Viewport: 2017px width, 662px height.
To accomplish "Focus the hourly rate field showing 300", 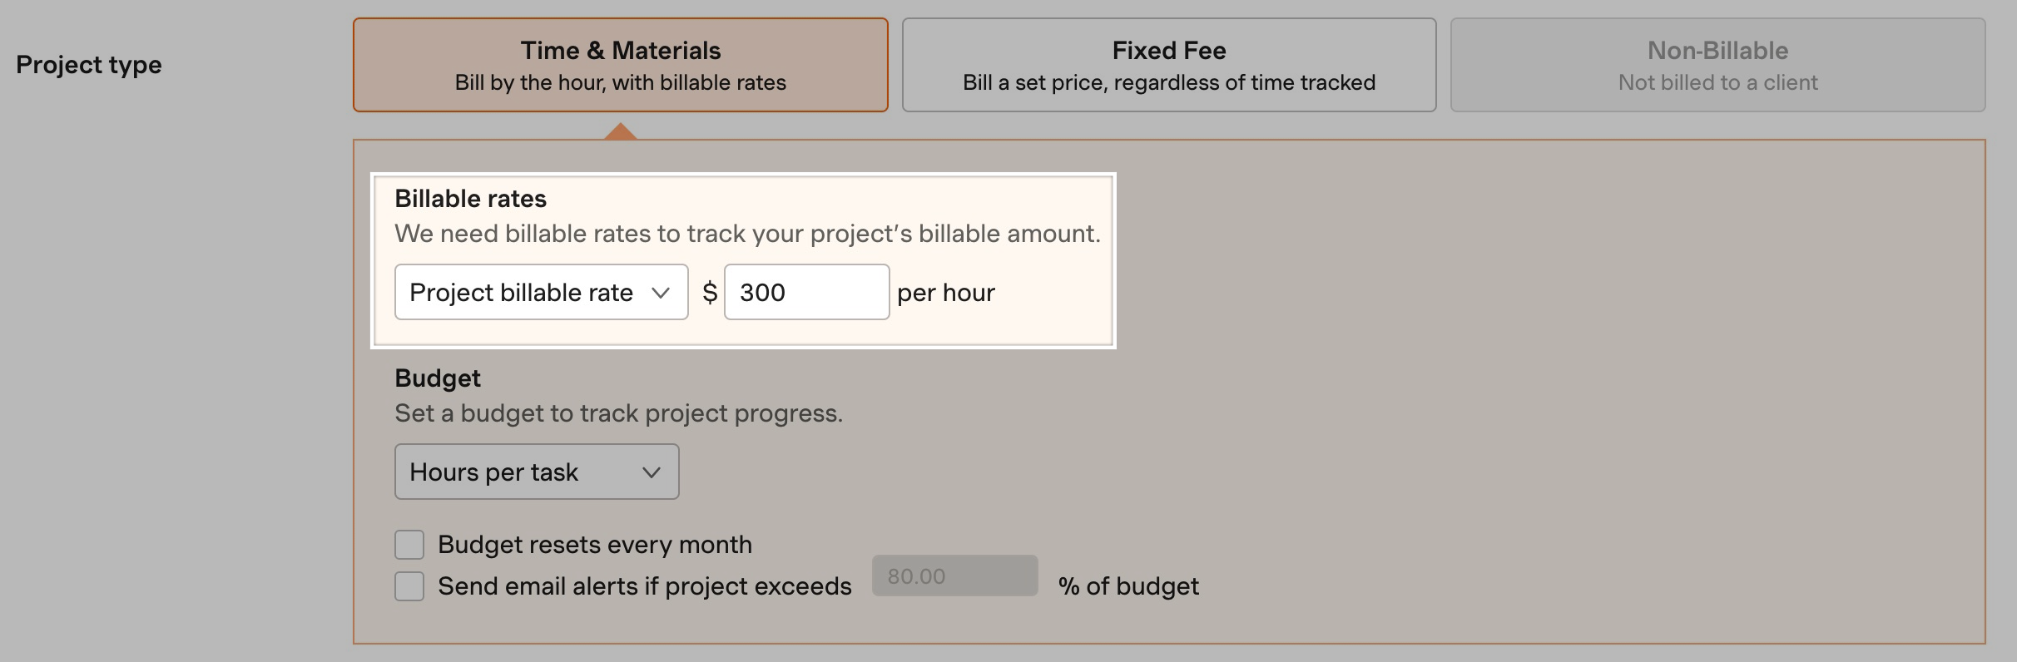I will point(806,292).
